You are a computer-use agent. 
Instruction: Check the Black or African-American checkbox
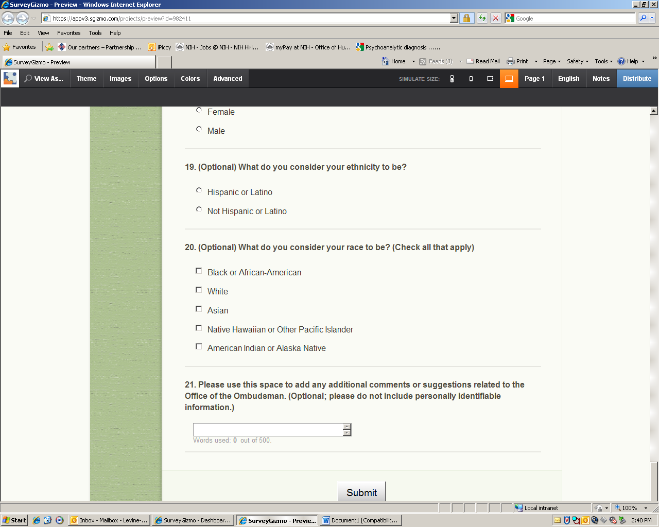[x=199, y=271]
